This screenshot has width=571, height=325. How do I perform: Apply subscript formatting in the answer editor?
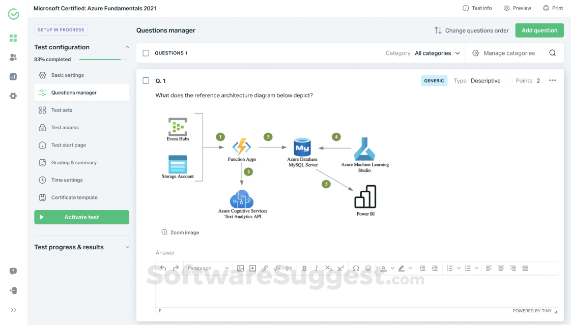(x=329, y=268)
